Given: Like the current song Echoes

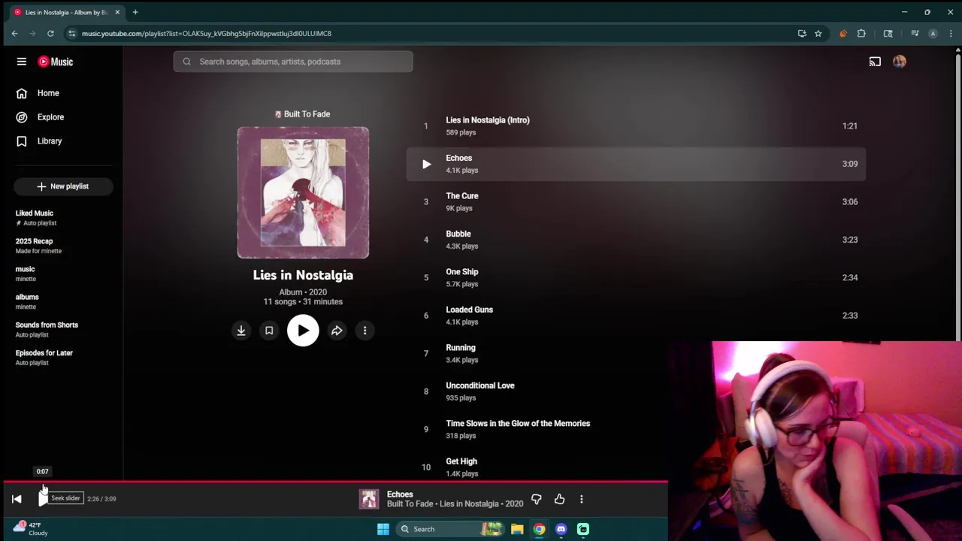Looking at the screenshot, I should click(559, 499).
